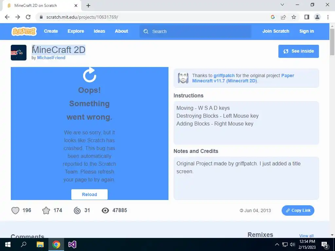Open the browser side panel icon
Viewport: 335px width, 251px height.
[307, 17]
